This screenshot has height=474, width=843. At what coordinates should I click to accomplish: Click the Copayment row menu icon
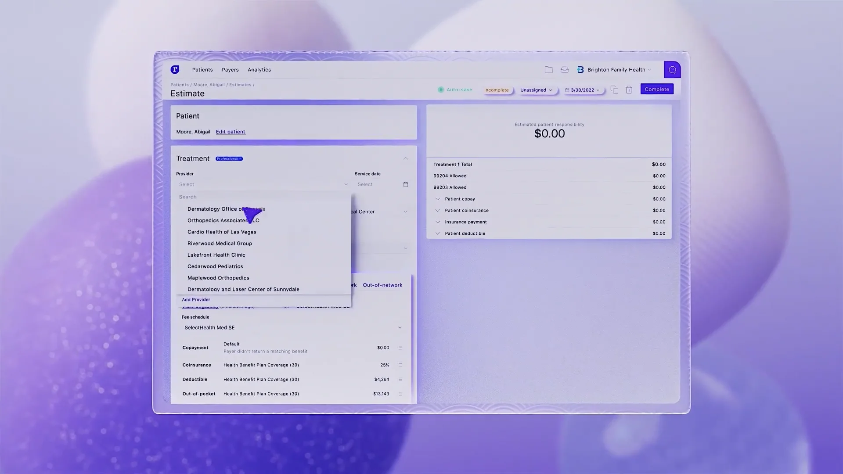400,348
